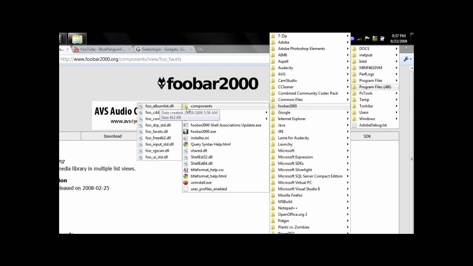473x266 pixels.
Task: Click the network signal tray icon
Action: click(360, 38)
